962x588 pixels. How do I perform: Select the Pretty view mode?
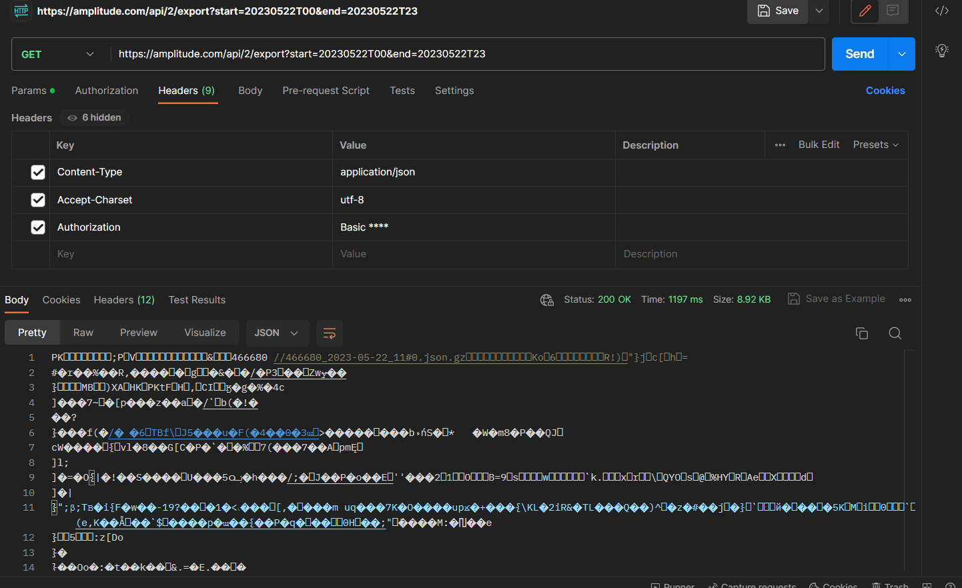32,333
